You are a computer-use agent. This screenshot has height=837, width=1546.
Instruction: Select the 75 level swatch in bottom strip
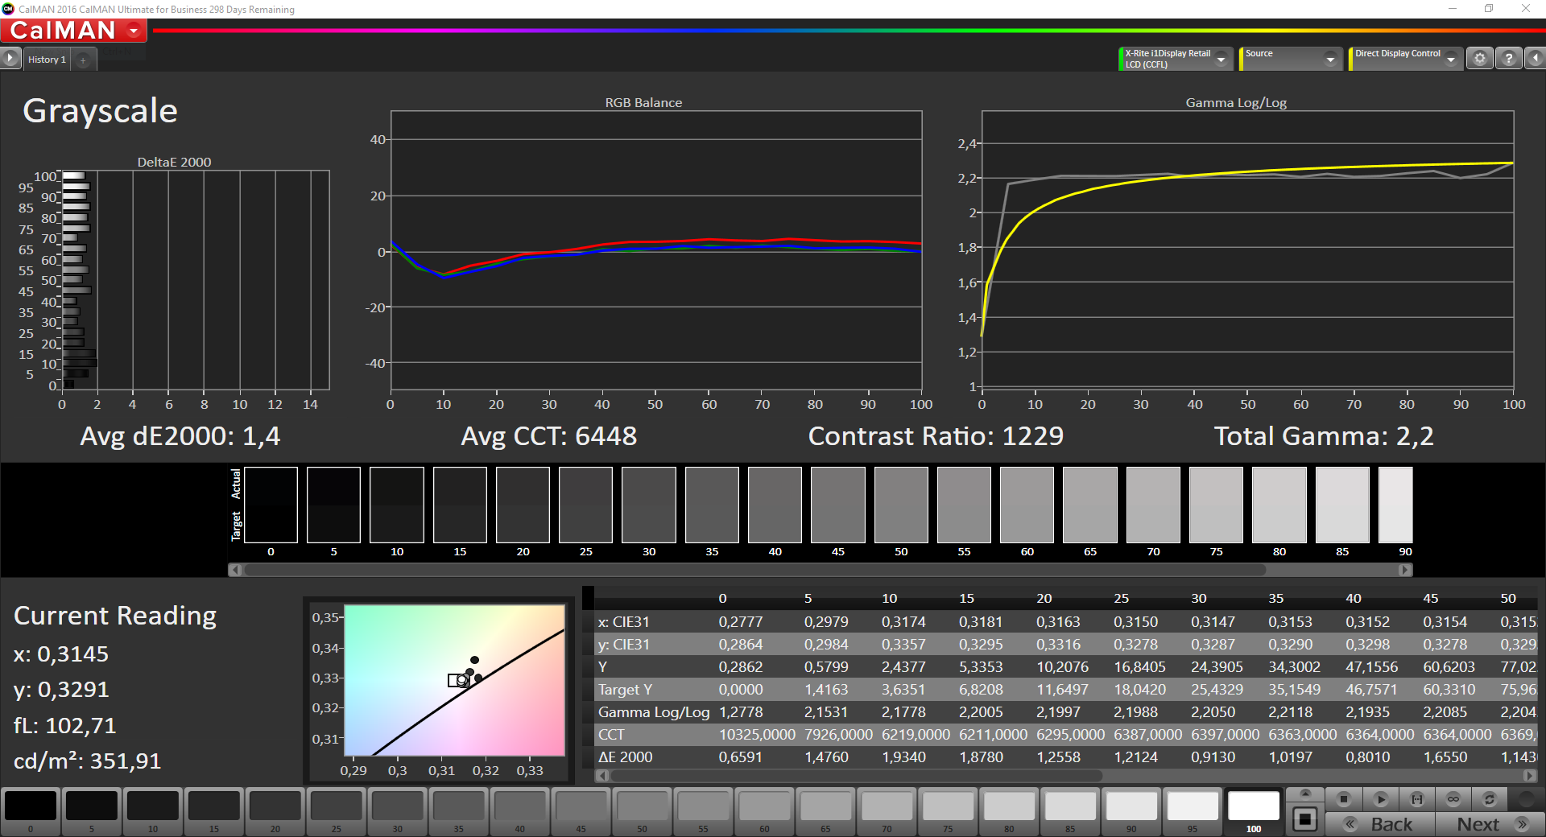949,811
